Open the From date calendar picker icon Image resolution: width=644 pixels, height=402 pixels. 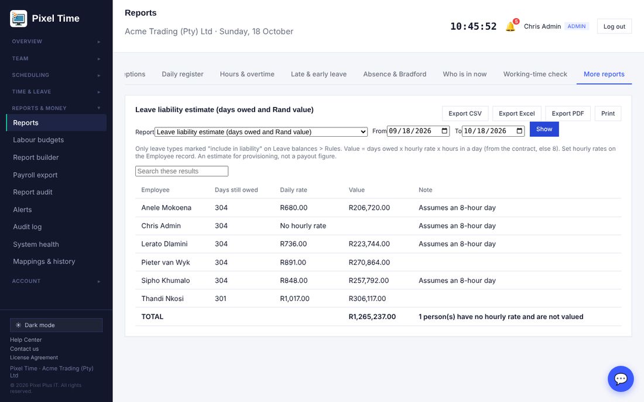(x=444, y=131)
